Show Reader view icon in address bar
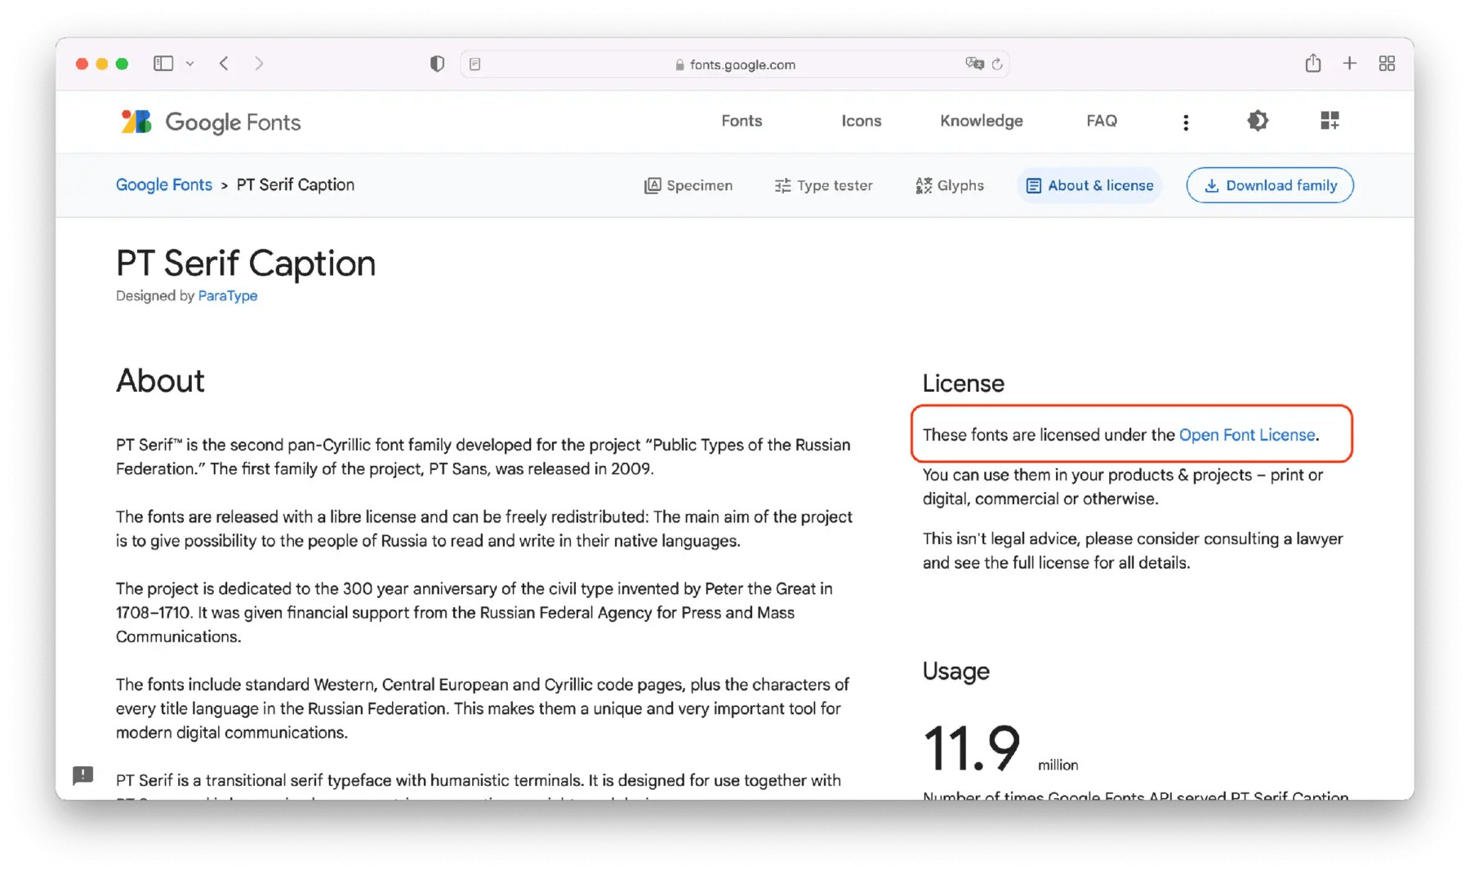 pyautogui.click(x=475, y=64)
